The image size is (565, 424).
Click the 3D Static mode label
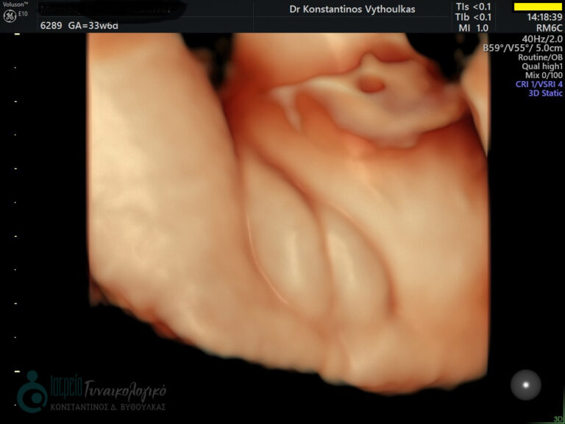[543, 93]
